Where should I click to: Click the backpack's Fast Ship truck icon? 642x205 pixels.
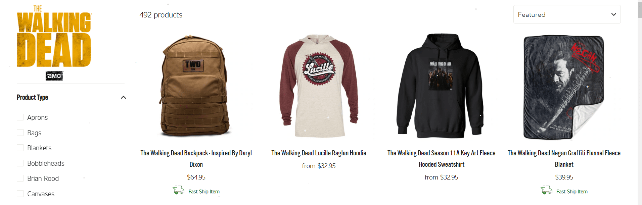point(179,191)
